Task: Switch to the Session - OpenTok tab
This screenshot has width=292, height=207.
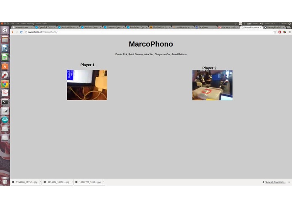Action: 91,27
